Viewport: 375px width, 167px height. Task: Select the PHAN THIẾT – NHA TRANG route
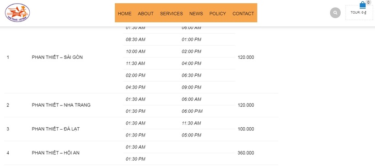point(61,105)
